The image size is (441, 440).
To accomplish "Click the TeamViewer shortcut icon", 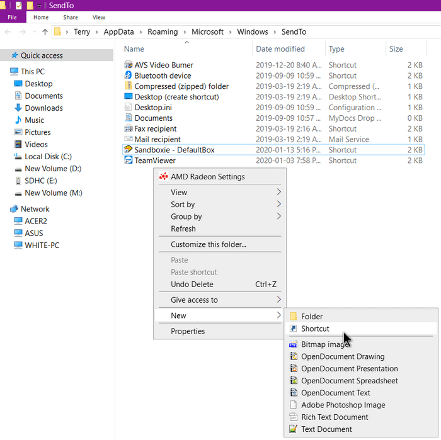I will (x=129, y=161).
